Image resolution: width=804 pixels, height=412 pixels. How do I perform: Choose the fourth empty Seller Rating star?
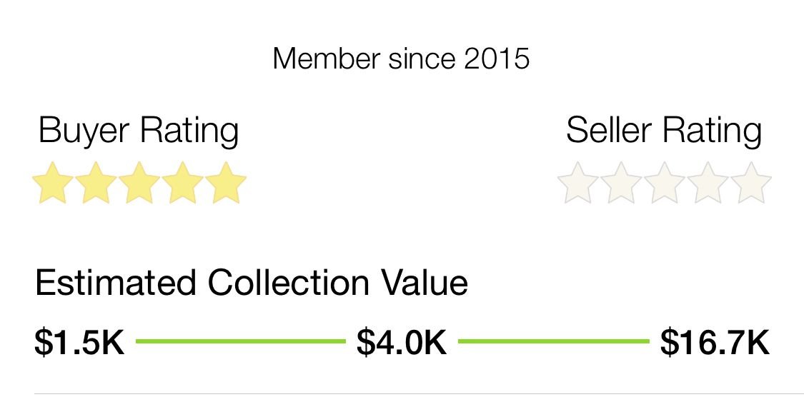click(x=708, y=184)
